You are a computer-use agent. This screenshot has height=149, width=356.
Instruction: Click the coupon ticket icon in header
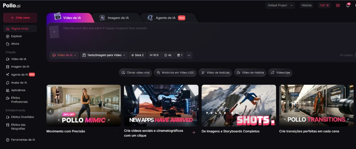338,5
